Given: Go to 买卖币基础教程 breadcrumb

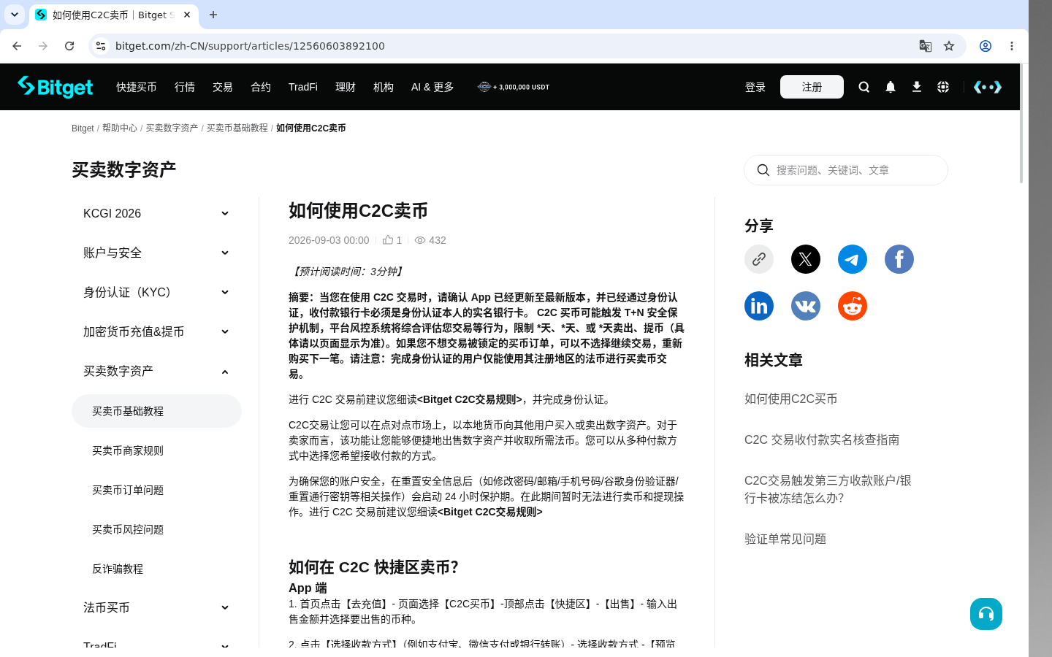Looking at the screenshot, I should click(x=237, y=128).
